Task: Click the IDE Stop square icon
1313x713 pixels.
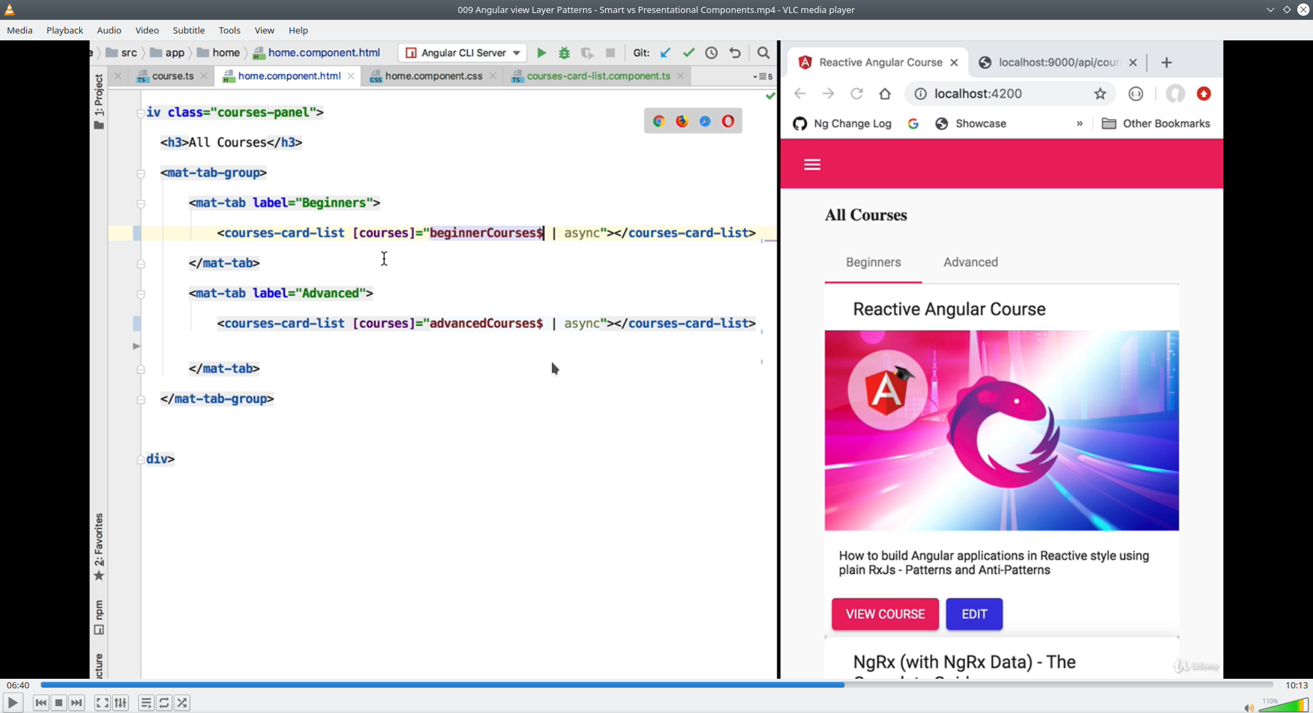Action: tap(611, 53)
